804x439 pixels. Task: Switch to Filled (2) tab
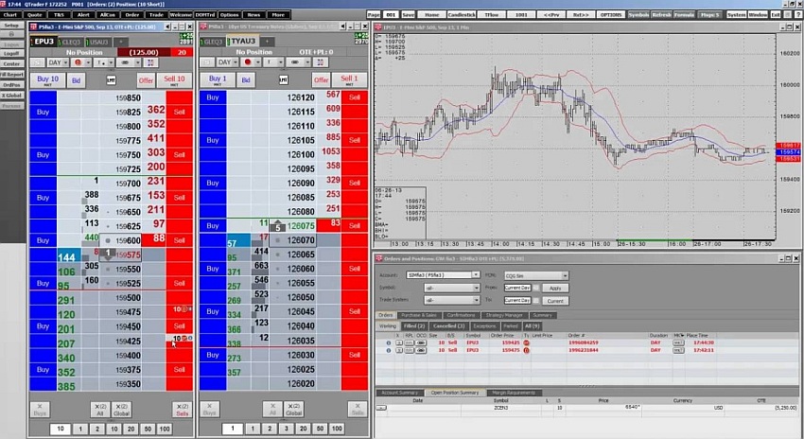(413, 325)
